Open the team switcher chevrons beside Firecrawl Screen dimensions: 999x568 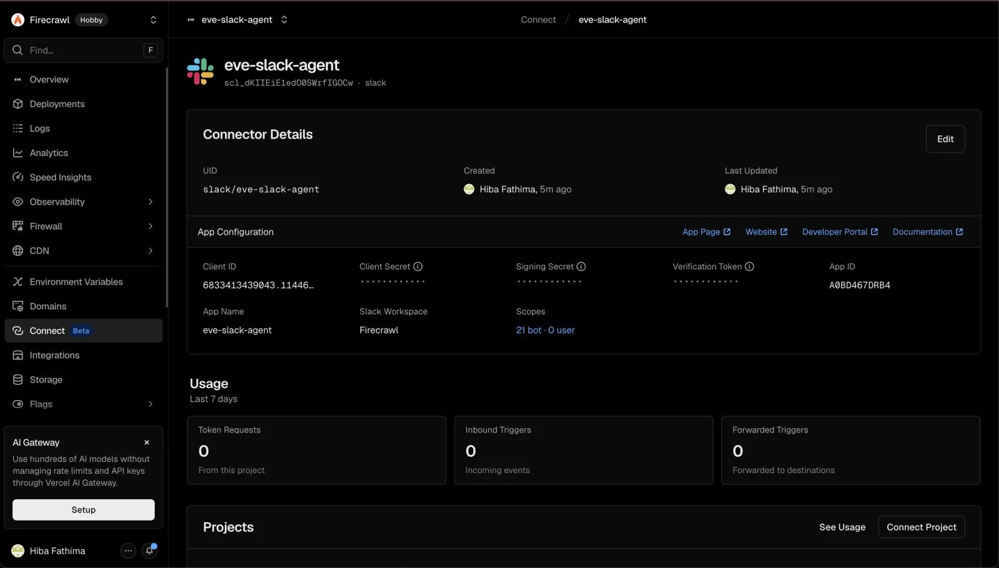coord(153,20)
